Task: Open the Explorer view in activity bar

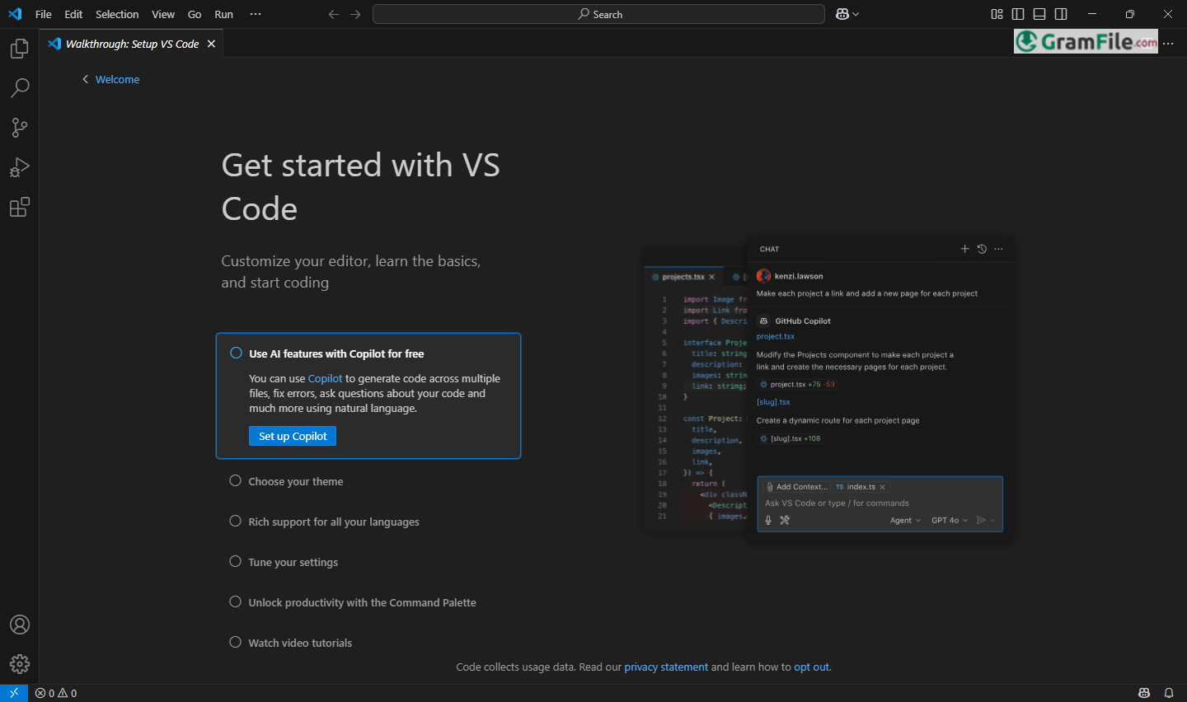Action: 20,49
